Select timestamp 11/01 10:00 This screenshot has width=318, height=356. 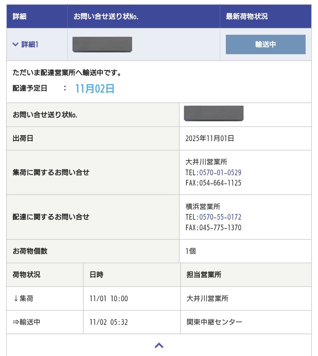[109, 299]
